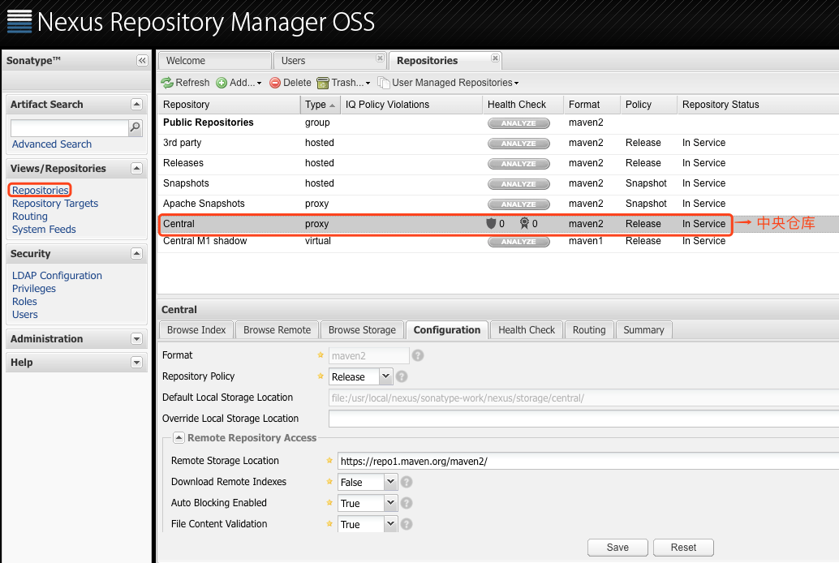
Task: Collapse Views/Repositories panel
Action: point(136,169)
